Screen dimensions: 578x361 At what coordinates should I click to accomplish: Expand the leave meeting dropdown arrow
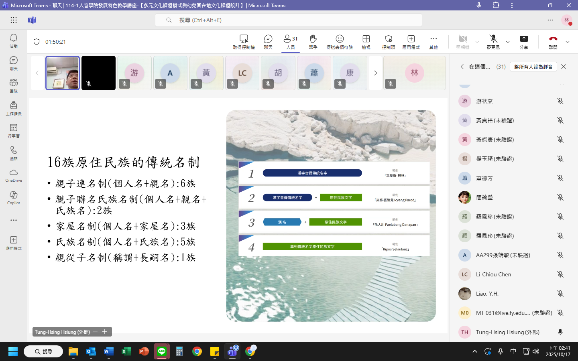(x=567, y=42)
